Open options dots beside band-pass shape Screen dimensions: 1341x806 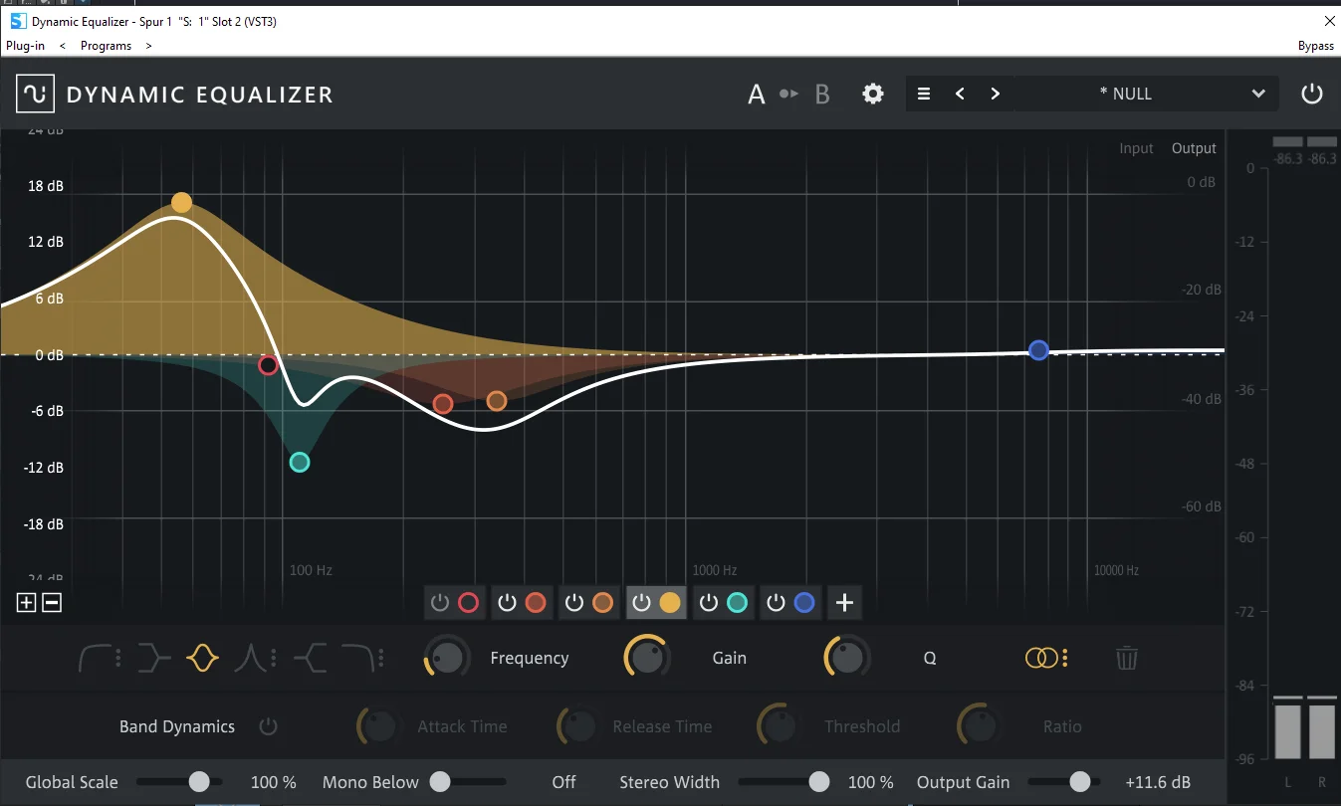273,658
